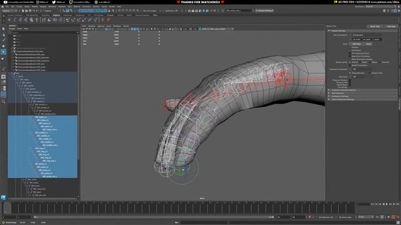This screenshot has width=401, height=225.
Task: Enable Snap Pivot Orientation checkbox
Action: pos(350,56)
